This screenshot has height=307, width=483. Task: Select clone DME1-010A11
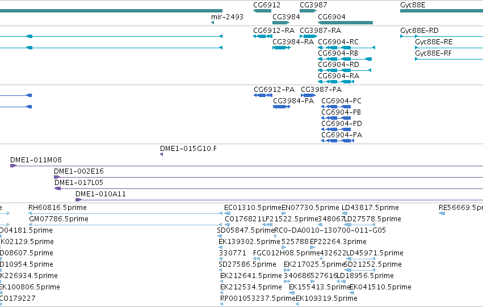click(100, 194)
